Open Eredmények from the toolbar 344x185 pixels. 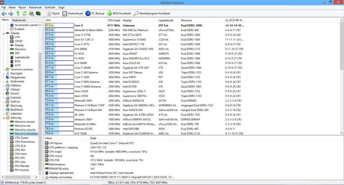point(73,14)
